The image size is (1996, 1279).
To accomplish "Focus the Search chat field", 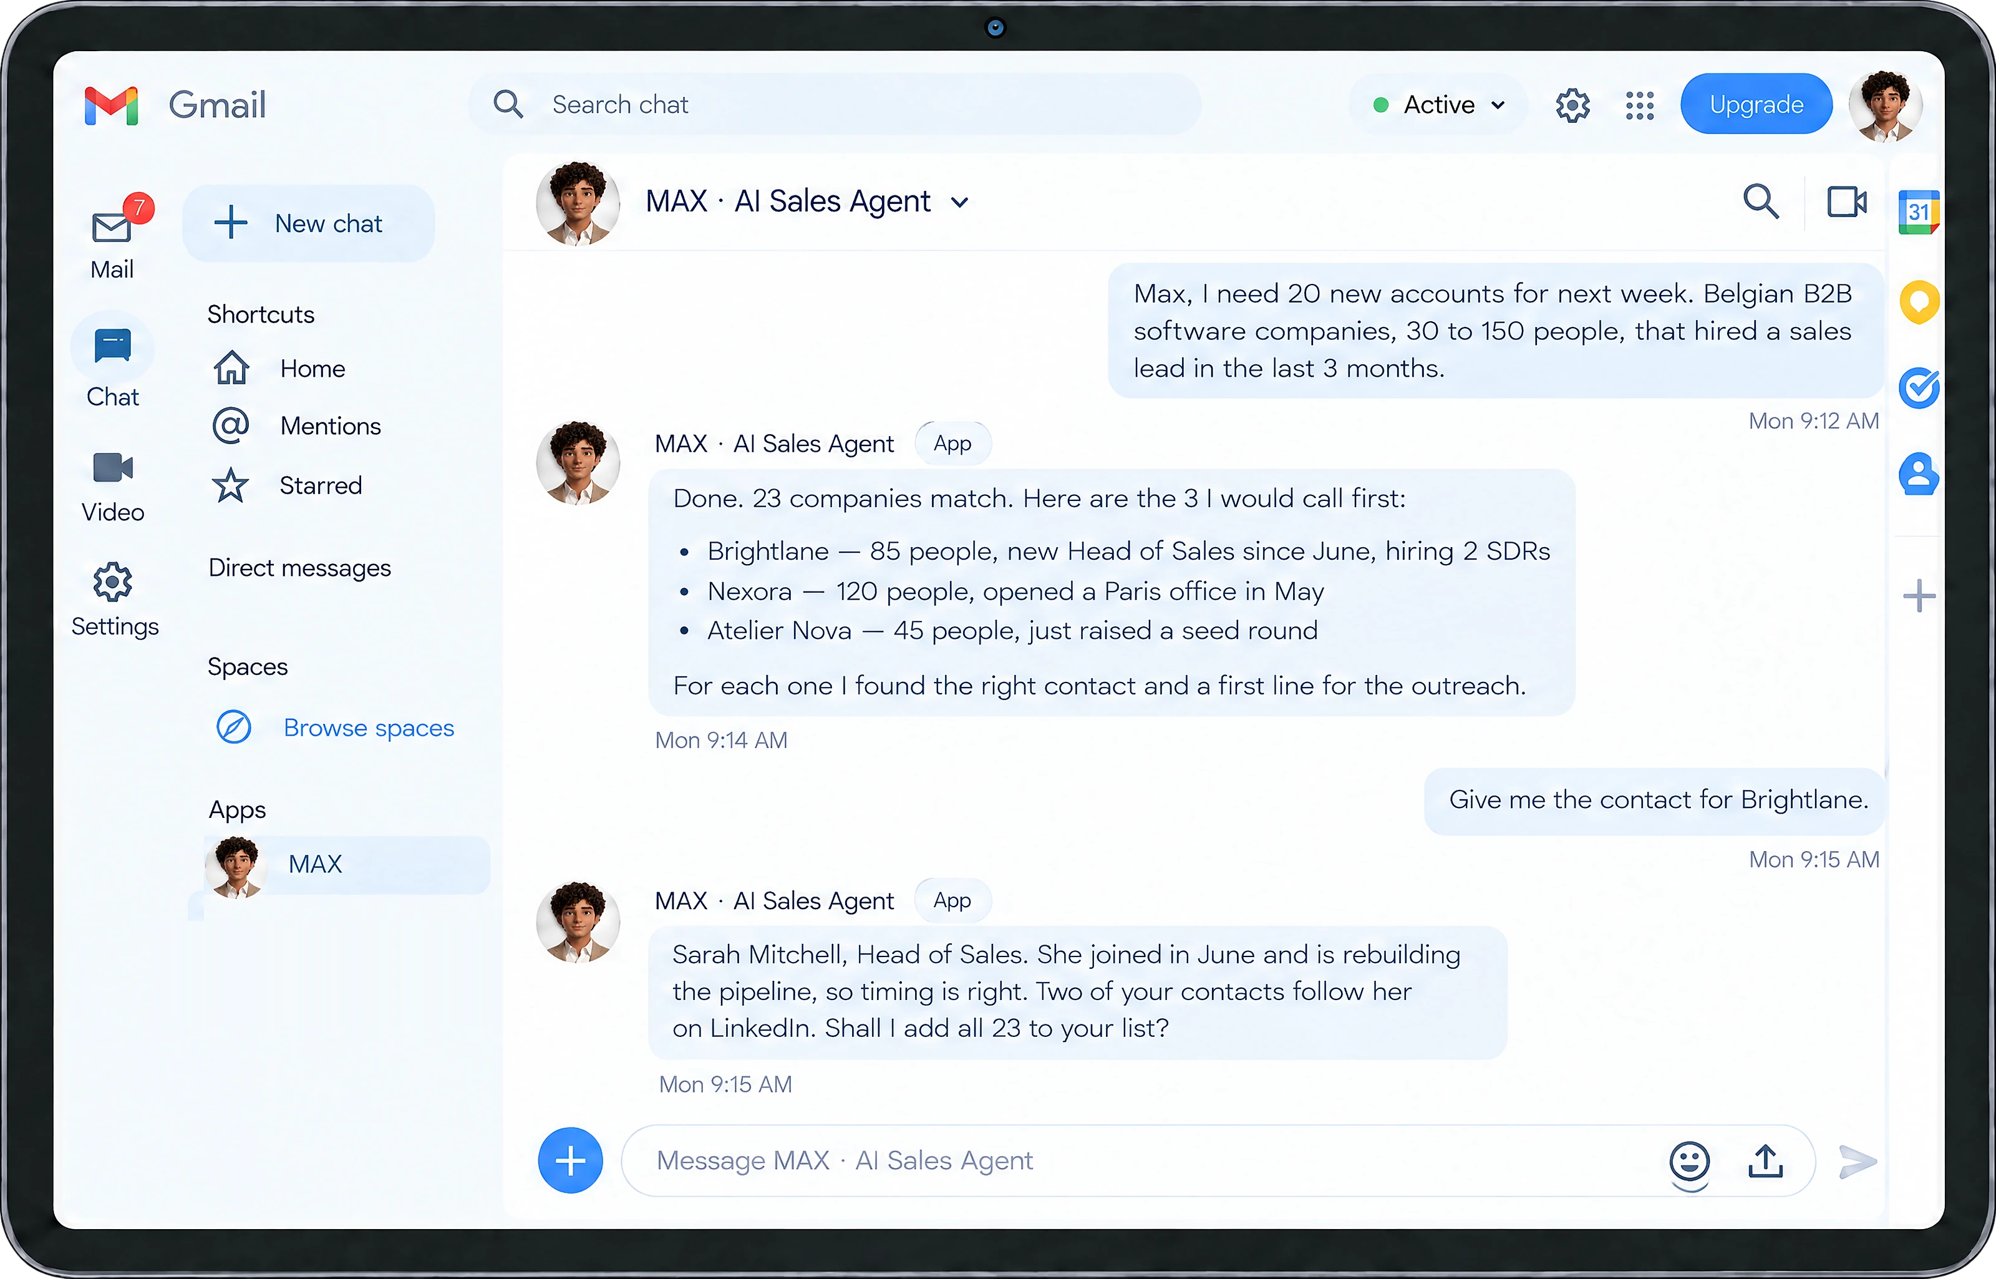I will pos(835,105).
